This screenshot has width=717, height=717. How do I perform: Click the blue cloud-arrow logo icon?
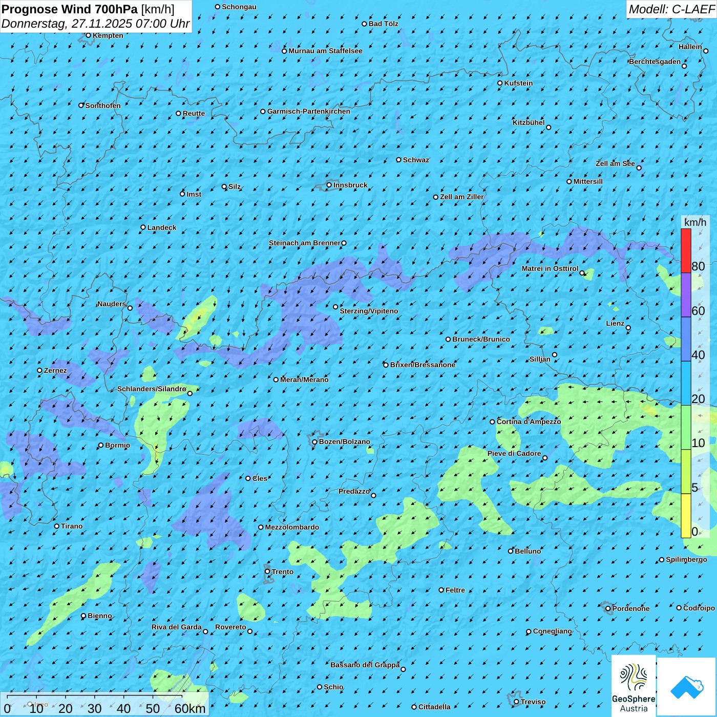(687, 687)
